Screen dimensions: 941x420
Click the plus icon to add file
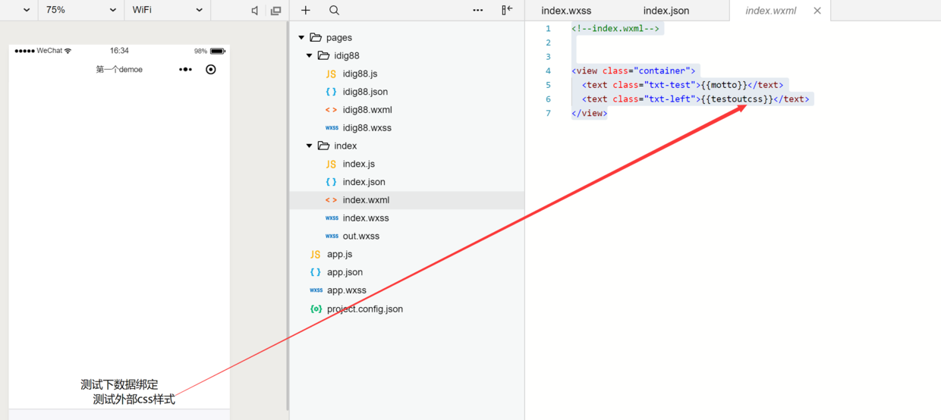pos(306,11)
